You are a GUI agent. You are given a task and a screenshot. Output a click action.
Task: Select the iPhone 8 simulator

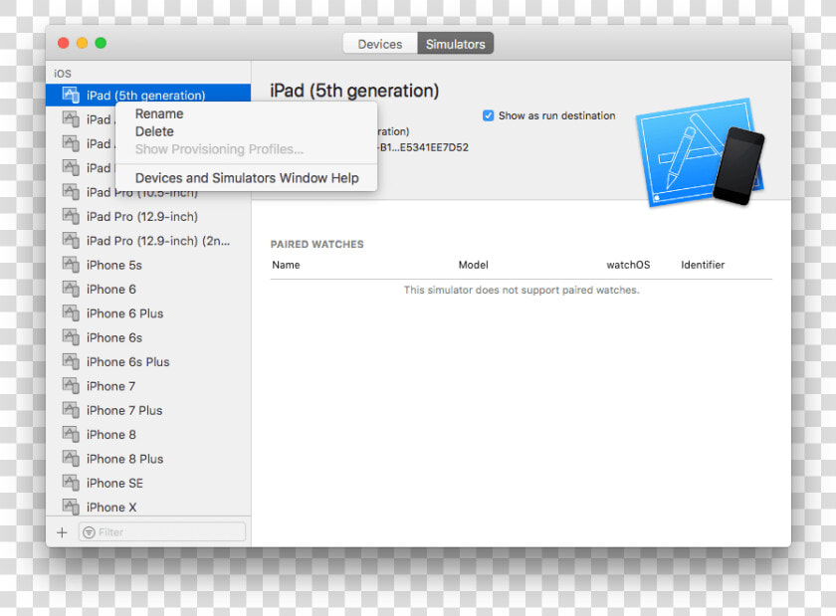pyautogui.click(x=148, y=435)
